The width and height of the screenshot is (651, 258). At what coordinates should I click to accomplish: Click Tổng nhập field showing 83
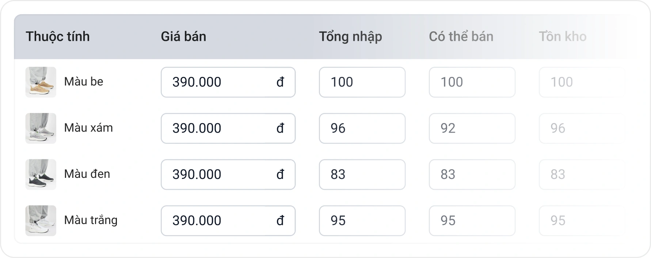(362, 175)
